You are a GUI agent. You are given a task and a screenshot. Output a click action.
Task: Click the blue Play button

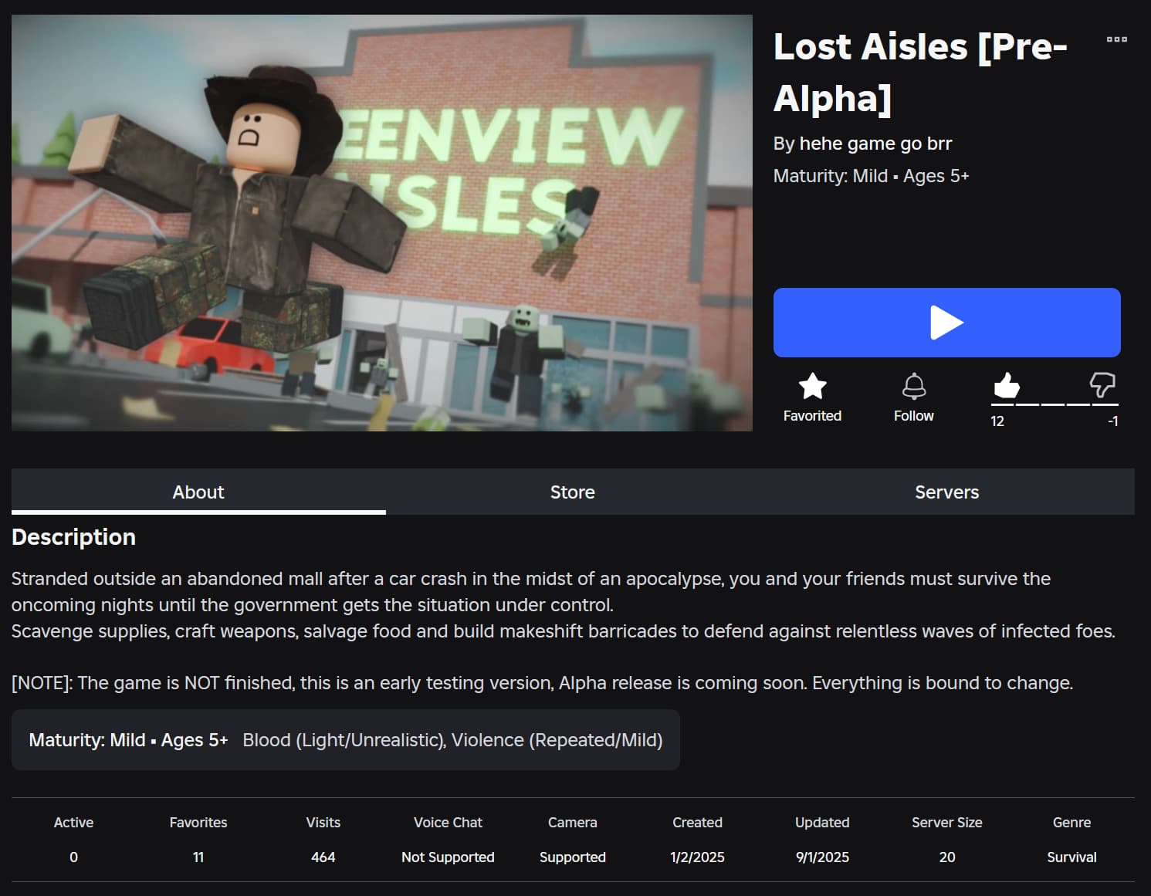pyautogui.click(x=946, y=323)
